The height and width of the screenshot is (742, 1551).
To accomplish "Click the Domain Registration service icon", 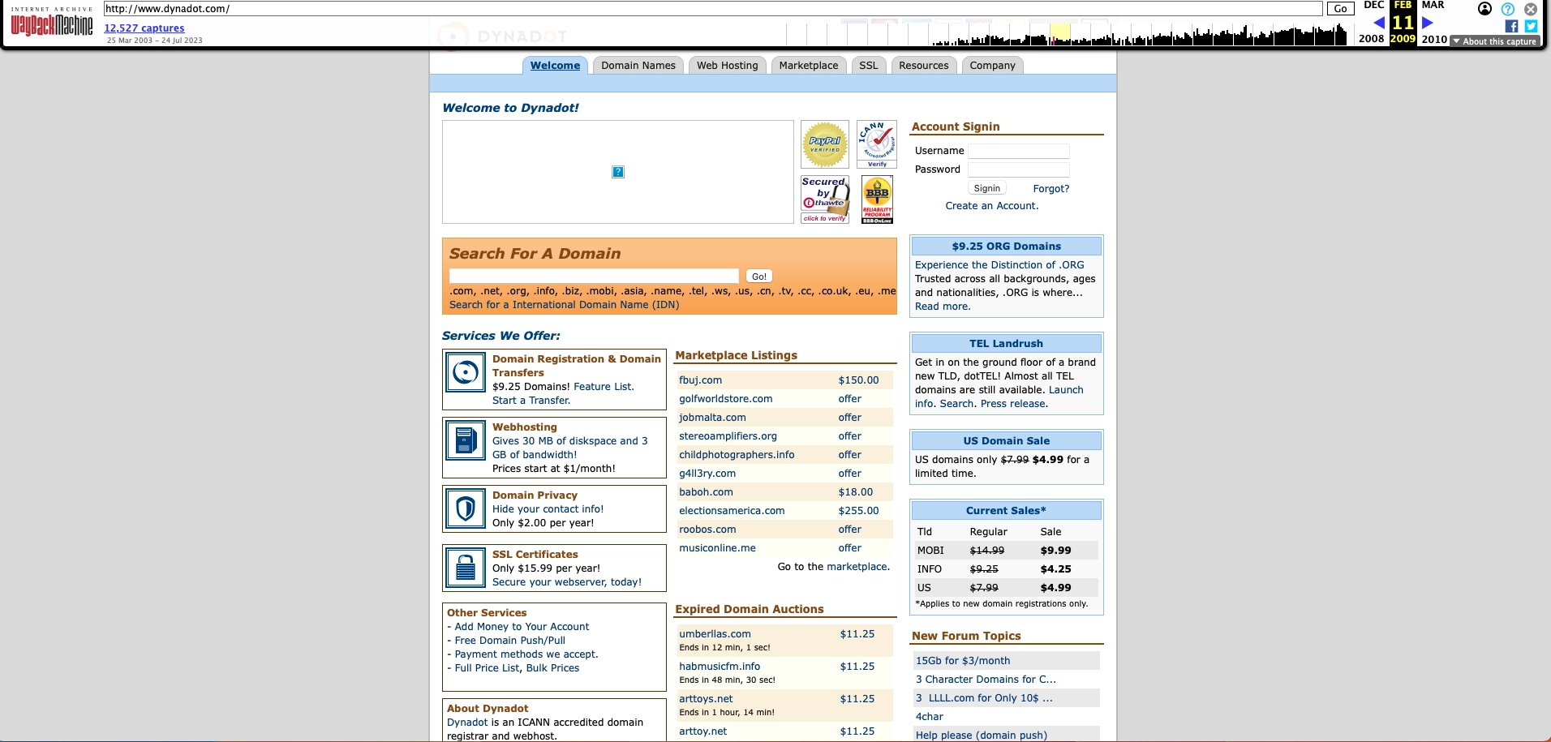I will [466, 373].
